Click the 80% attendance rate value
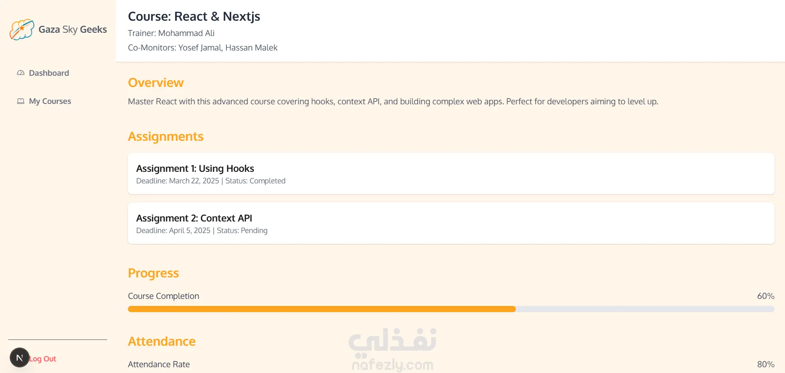The width and height of the screenshot is (785, 373). tap(766, 364)
